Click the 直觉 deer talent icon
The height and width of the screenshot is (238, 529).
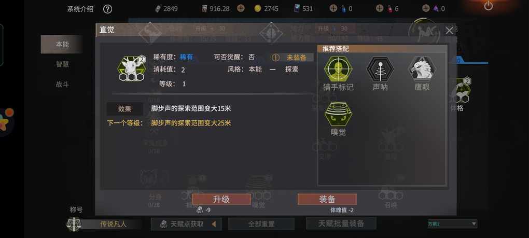(132, 68)
